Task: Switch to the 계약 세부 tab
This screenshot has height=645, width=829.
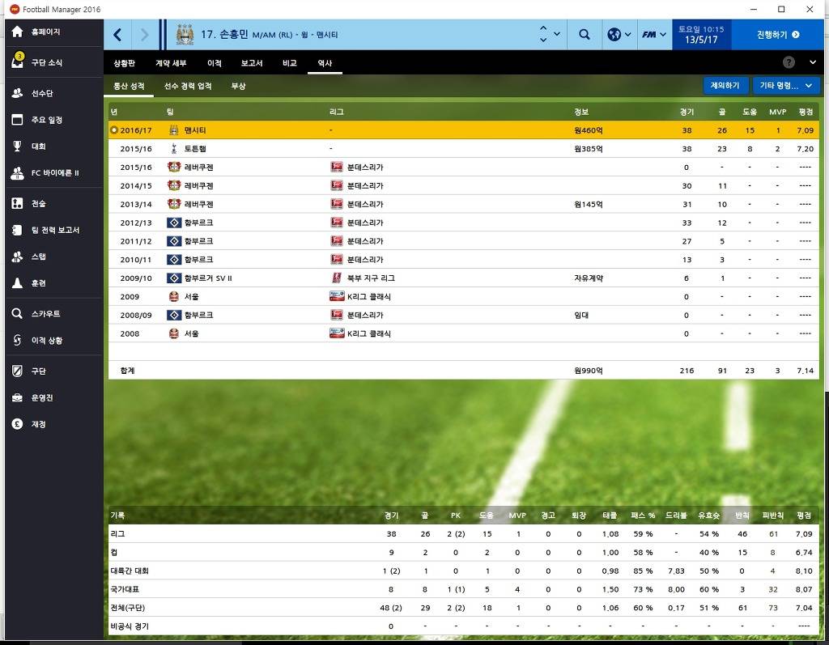Action: click(171, 63)
